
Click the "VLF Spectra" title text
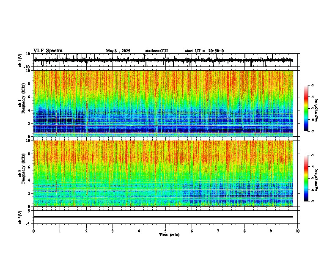(48, 51)
